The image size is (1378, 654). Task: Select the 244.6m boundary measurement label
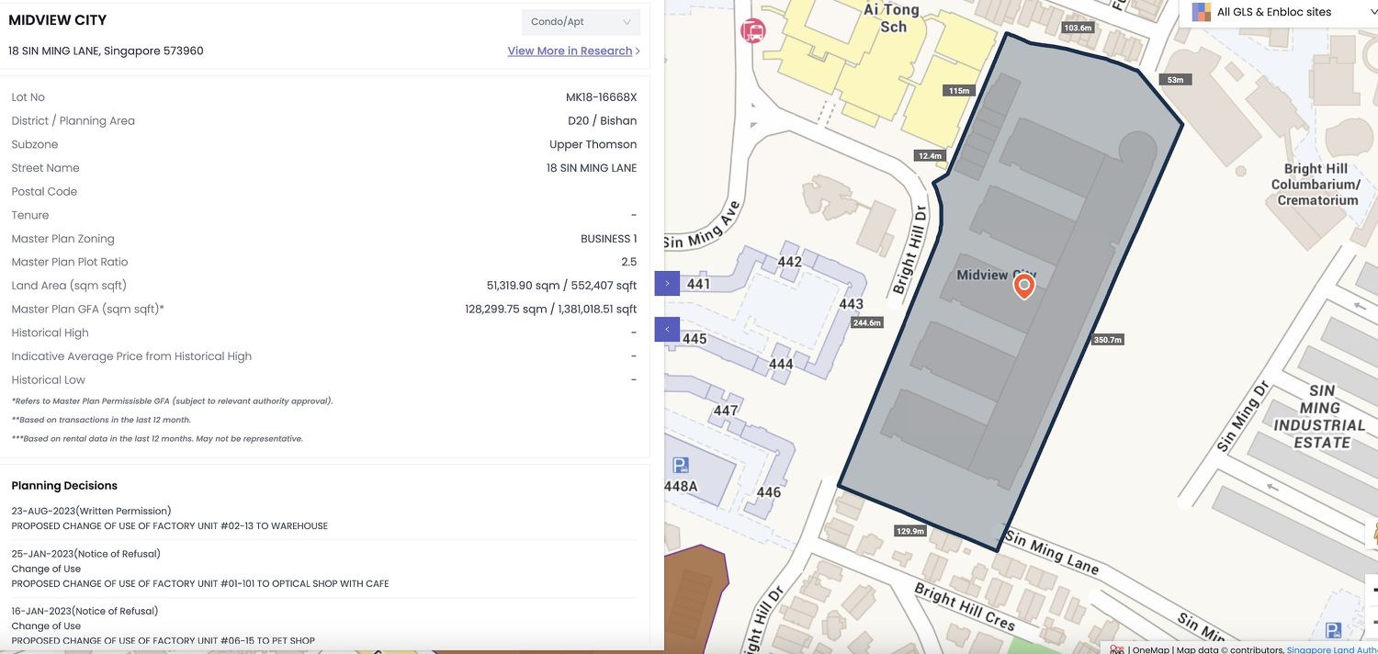[x=866, y=322]
